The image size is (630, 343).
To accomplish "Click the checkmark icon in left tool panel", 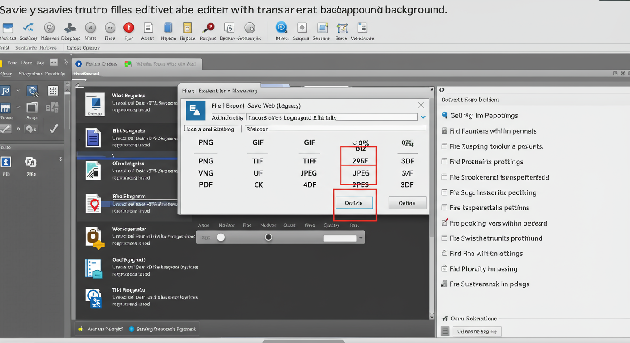I will point(54,129).
